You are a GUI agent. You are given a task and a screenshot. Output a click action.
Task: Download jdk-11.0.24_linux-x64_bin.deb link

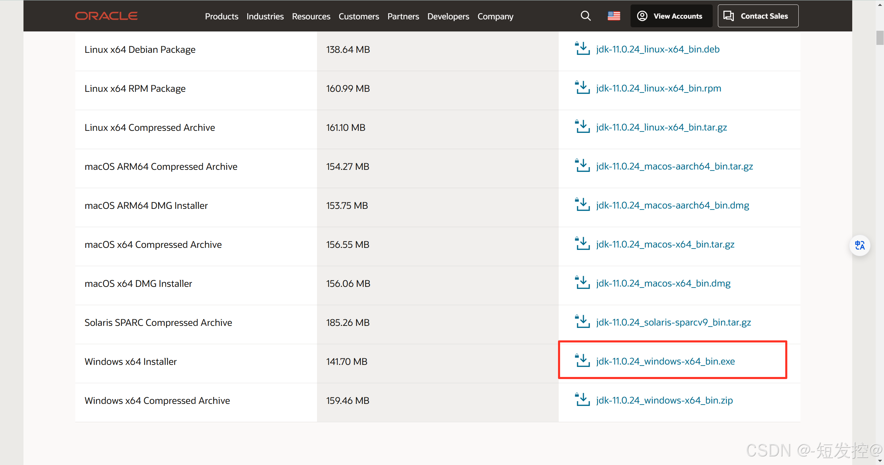(657, 49)
